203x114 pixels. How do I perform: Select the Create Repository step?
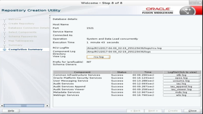[21, 24]
